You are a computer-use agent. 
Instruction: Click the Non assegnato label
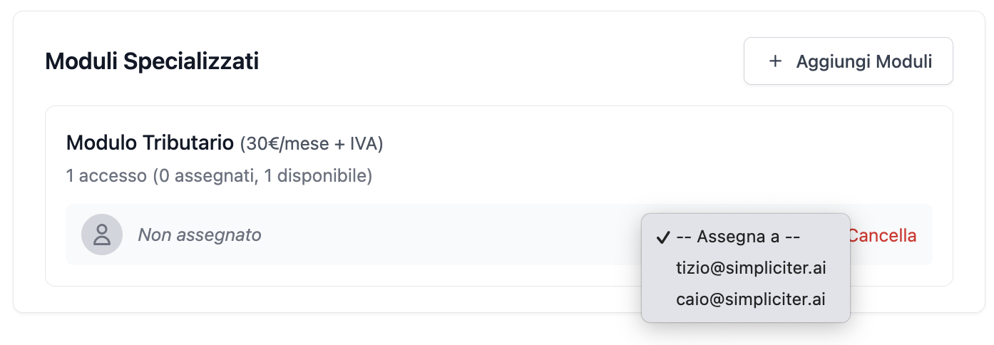pos(199,235)
